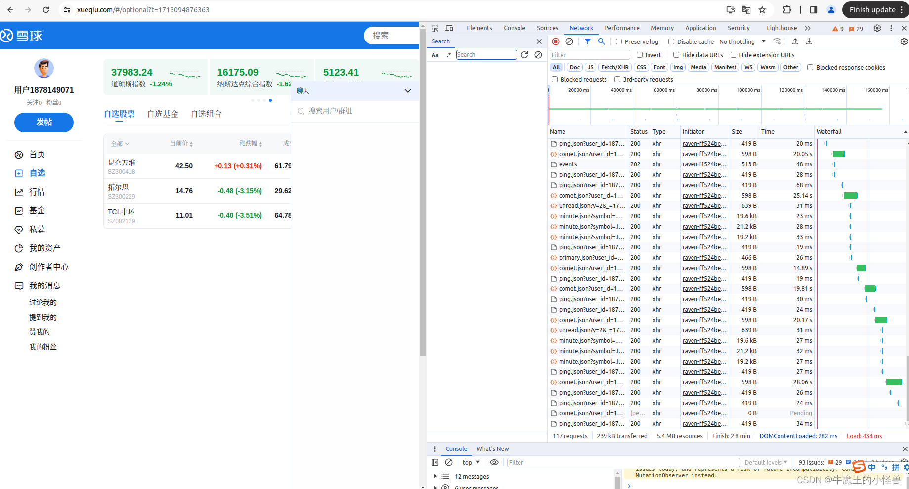Click the Xueqiu logo
Image resolution: width=909 pixels, height=489 pixels.
22,36
